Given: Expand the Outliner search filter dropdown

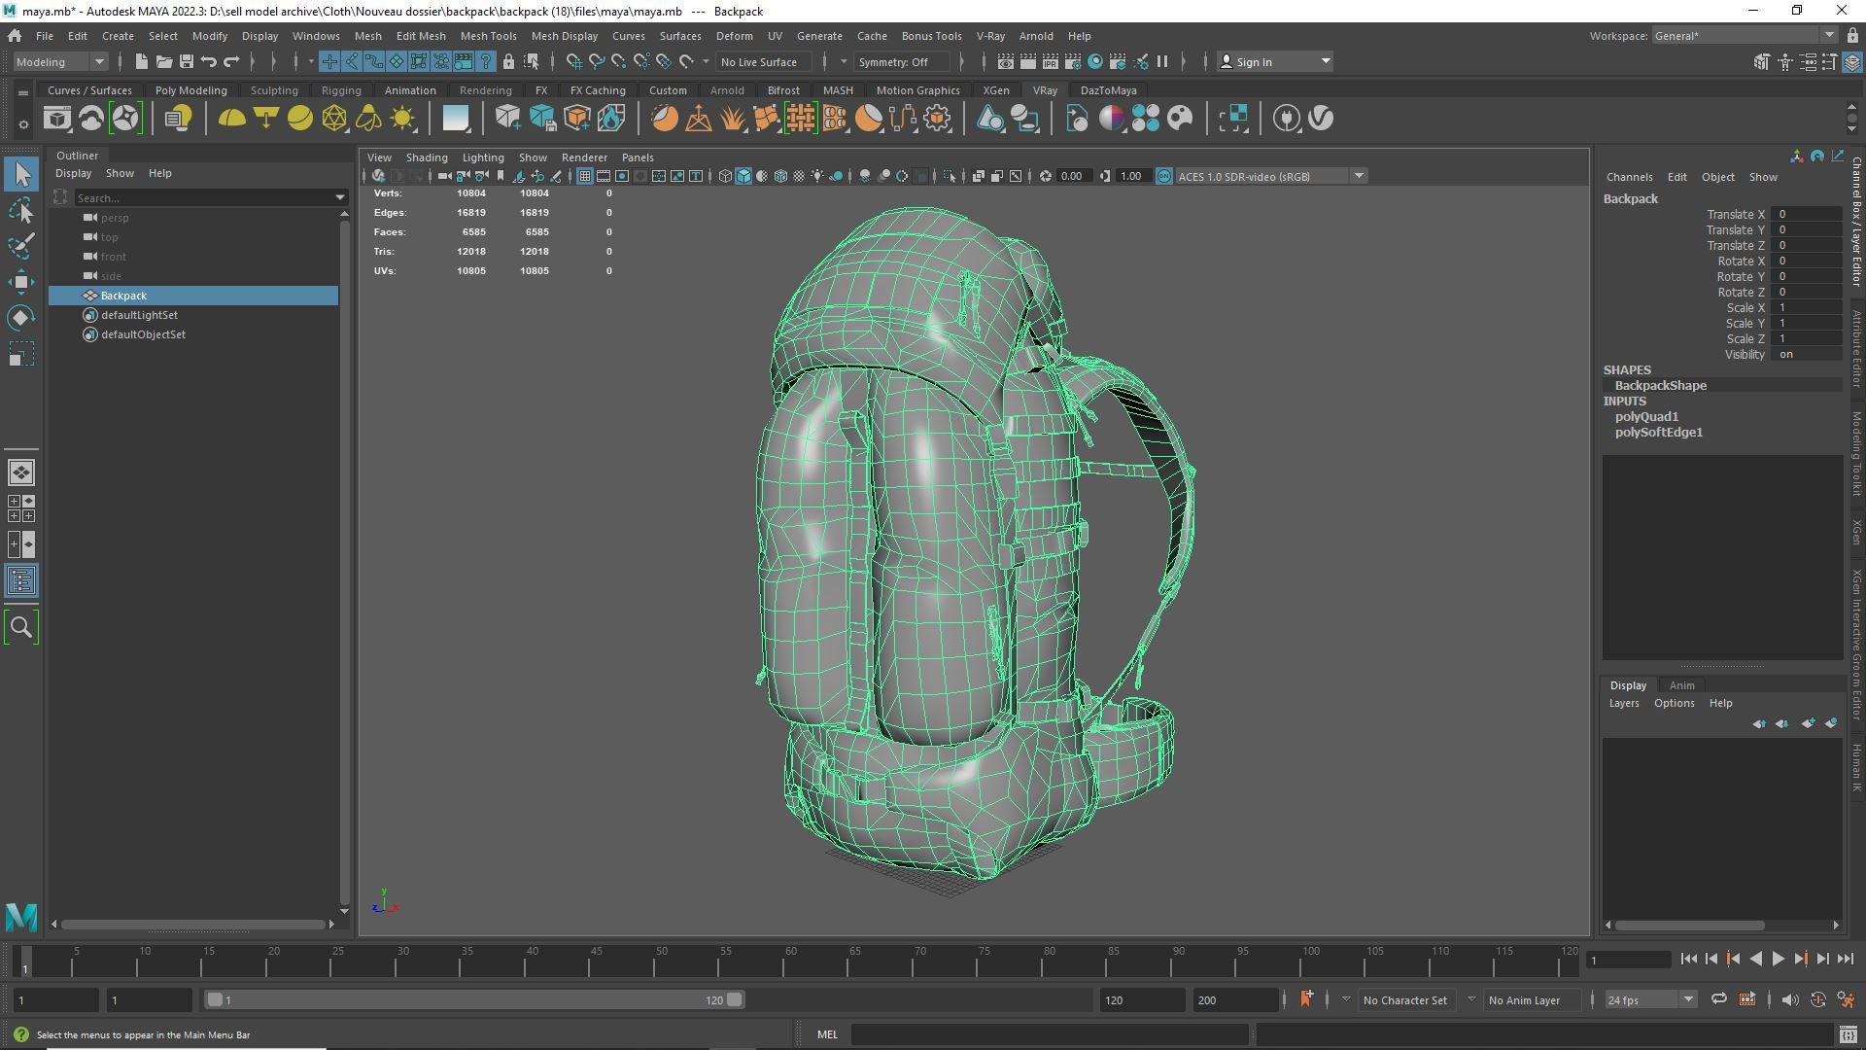Looking at the screenshot, I should pos(339,197).
